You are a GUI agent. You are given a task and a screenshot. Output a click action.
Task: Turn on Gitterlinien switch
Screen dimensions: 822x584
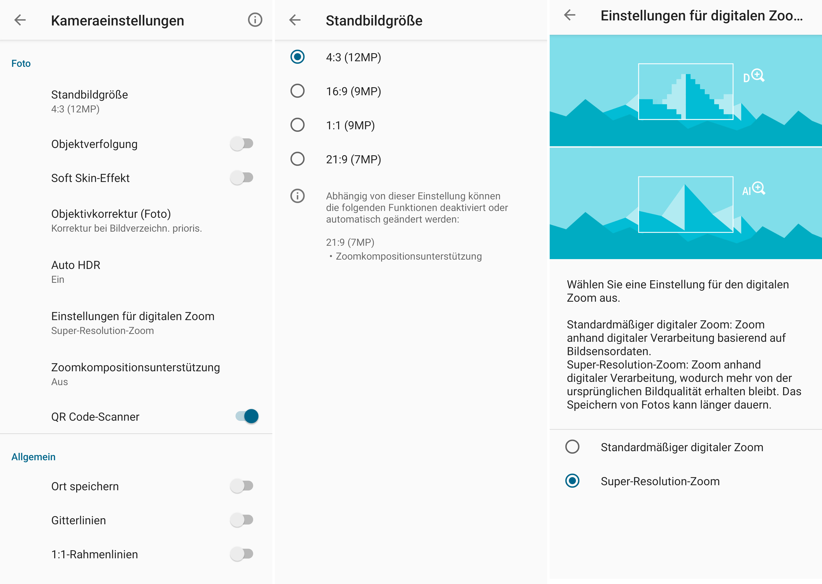242,520
